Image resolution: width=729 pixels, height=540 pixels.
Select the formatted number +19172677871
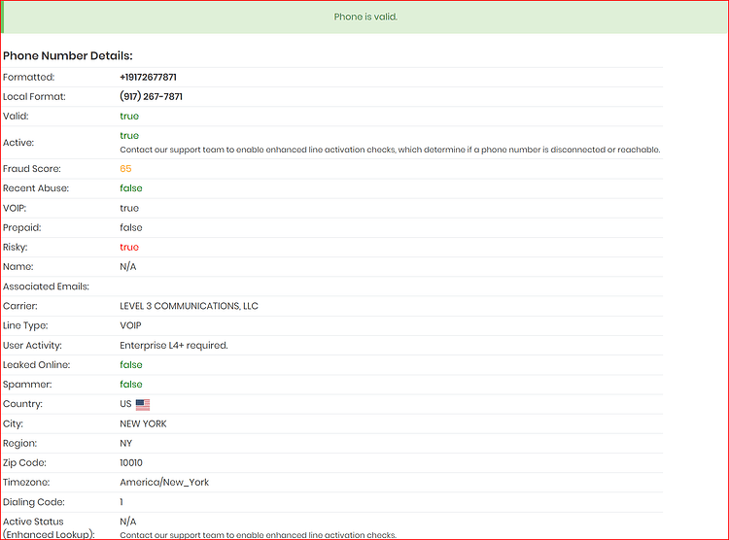pos(148,77)
